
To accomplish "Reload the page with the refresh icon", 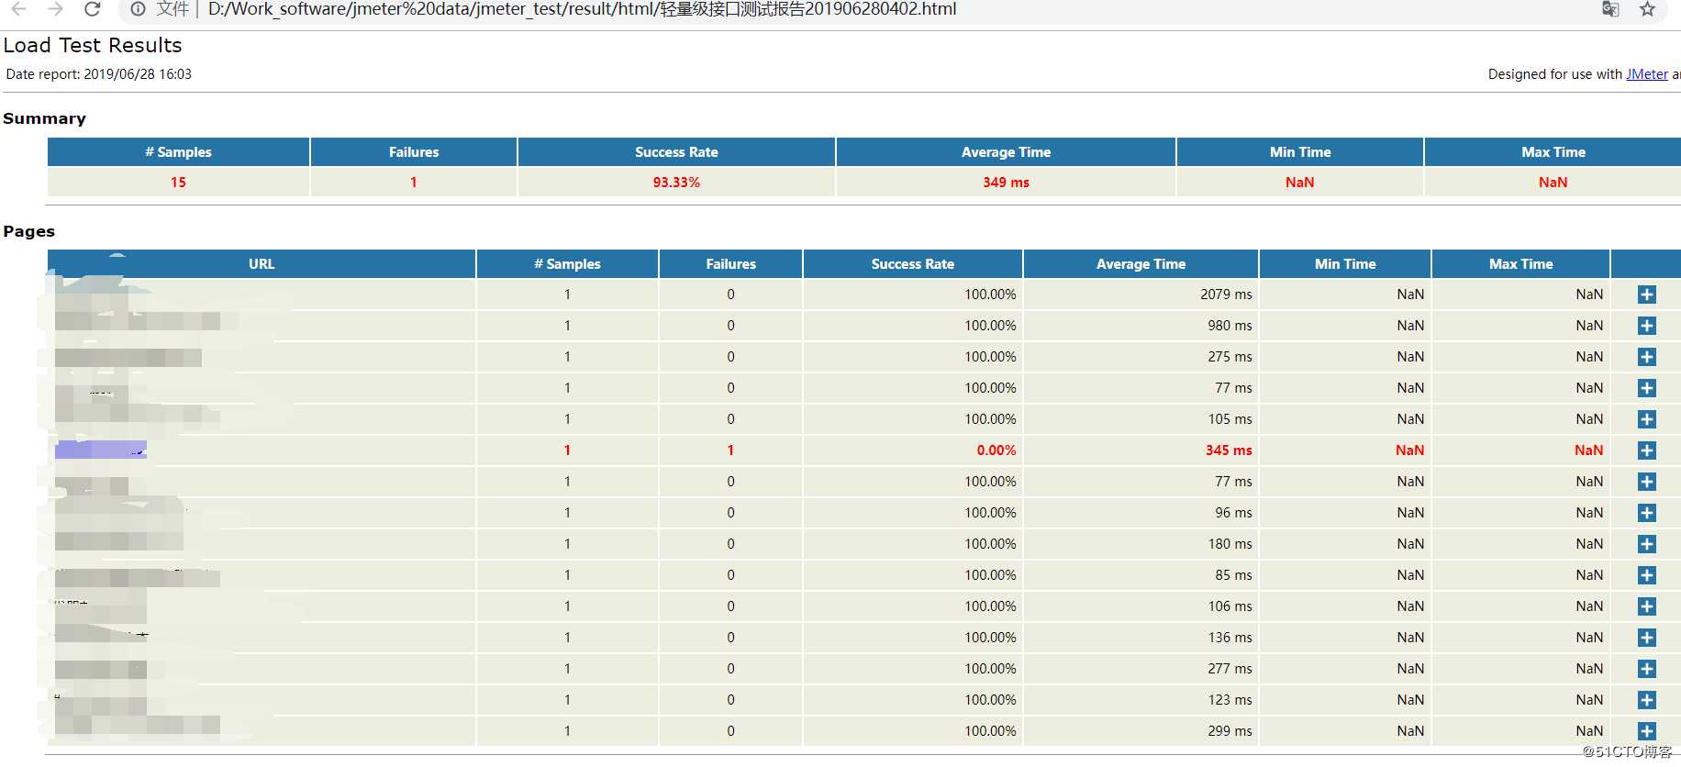I will (92, 9).
